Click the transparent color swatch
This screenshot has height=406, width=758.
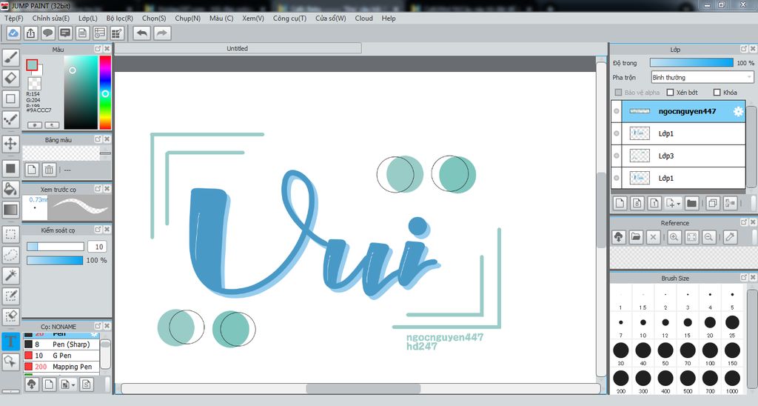(34, 83)
